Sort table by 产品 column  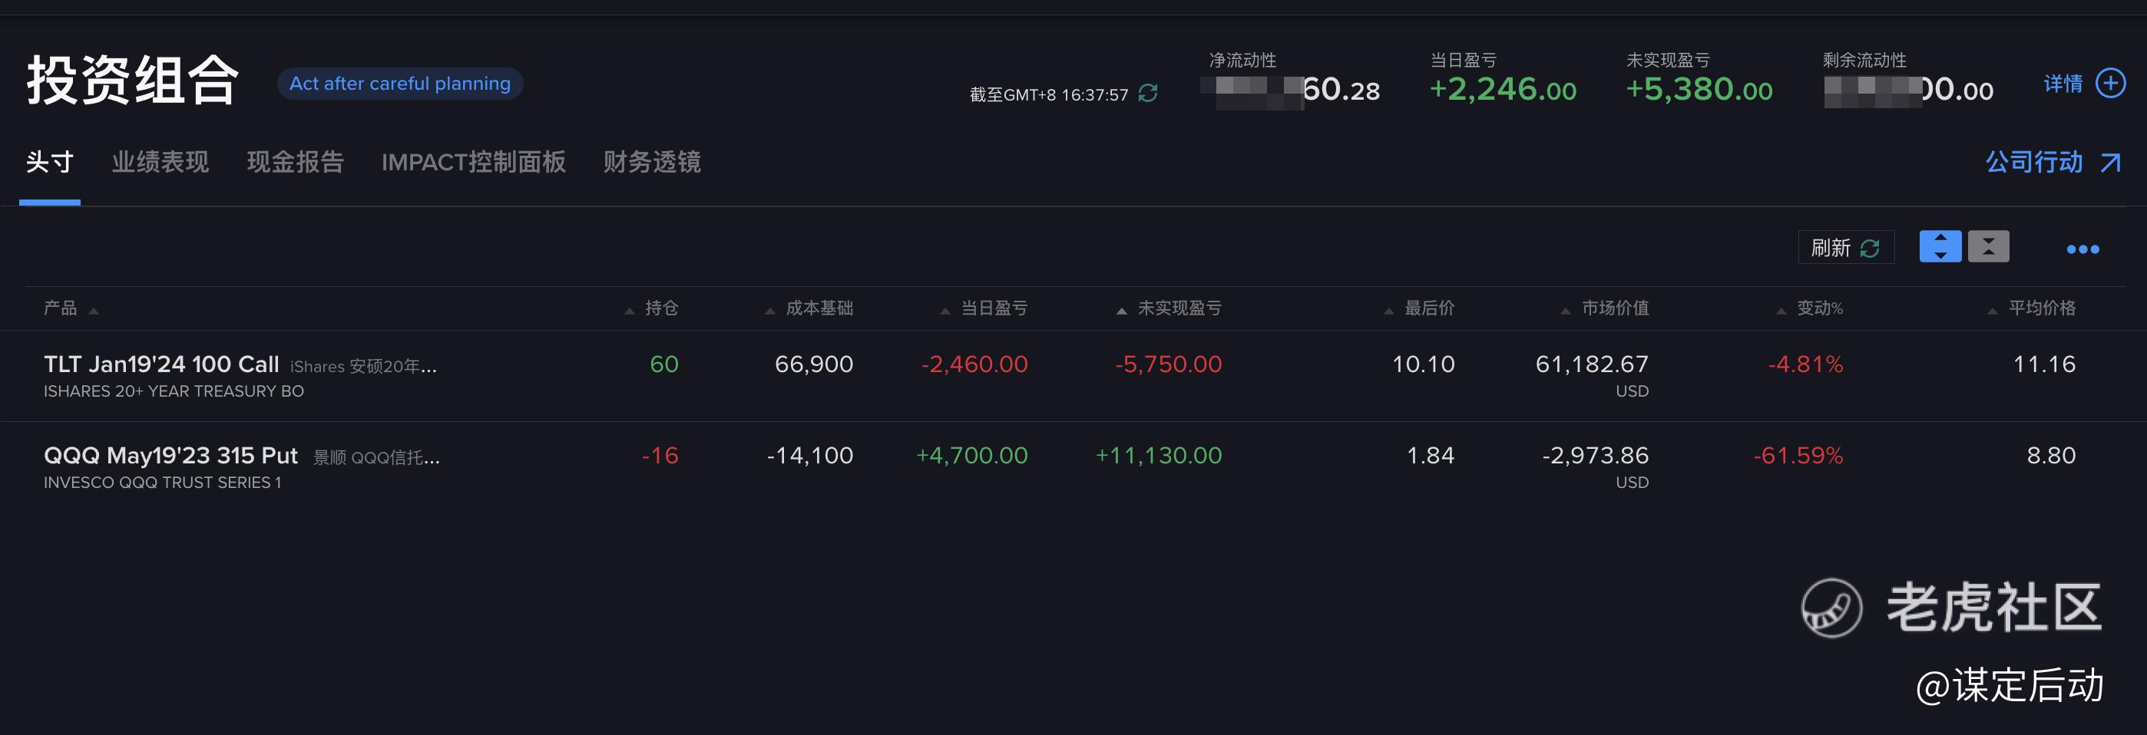click(x=60, y=308)
